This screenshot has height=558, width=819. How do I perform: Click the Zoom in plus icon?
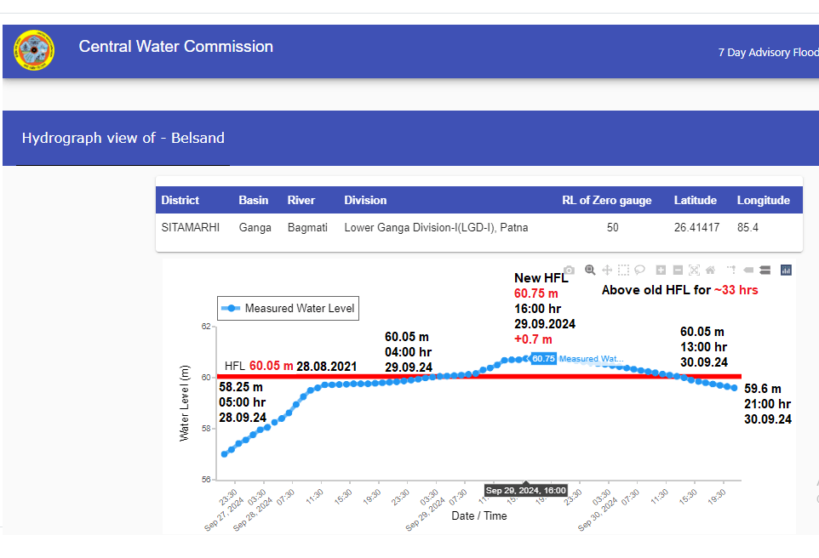click(x=661, y=270)
